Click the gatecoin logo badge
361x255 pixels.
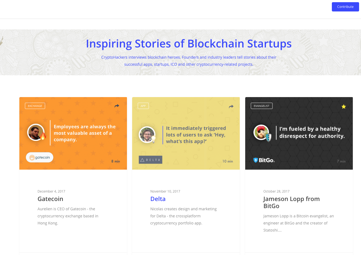pos(40,157)
